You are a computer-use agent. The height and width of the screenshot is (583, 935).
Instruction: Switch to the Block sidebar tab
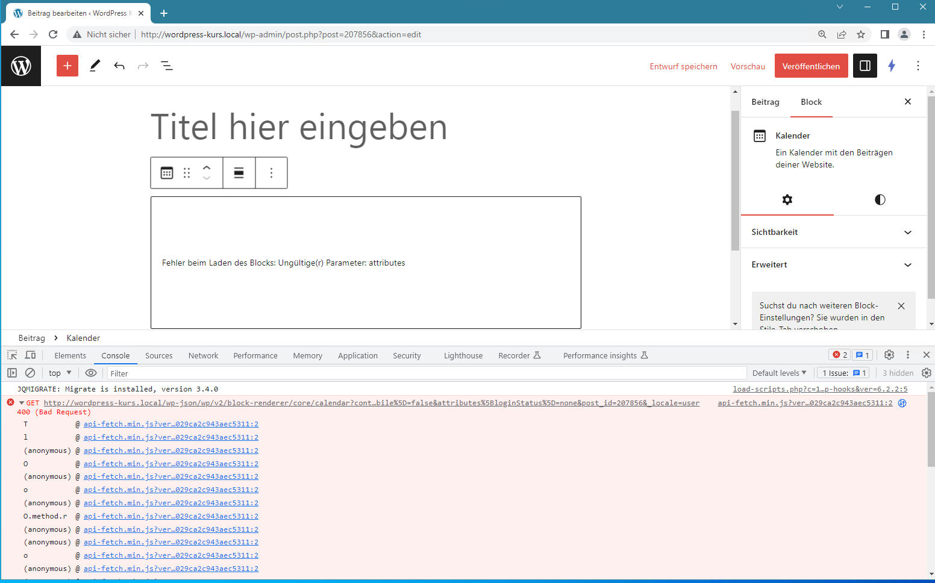(x=811, y=102)
